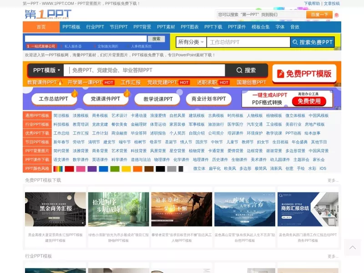Click the 工作总结PPT search input field
Image resolution: width=364 pixels, height=273 pixels.
pyautogui.click(x=248, y=42)
